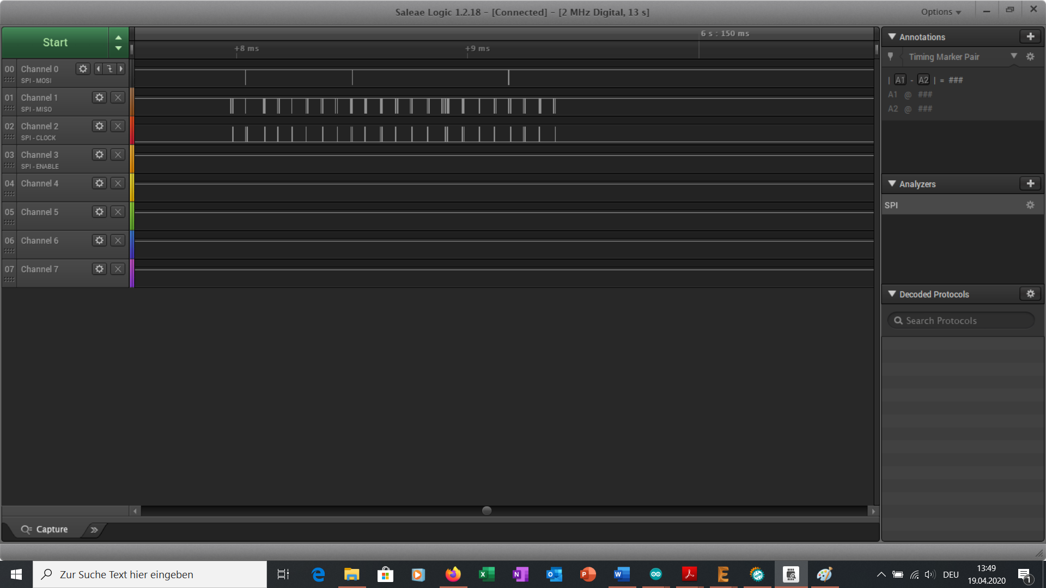Remove Channel 4 with its X button
The width and height of the screenshot is (1046, 588).
click(x=118, y=183)
